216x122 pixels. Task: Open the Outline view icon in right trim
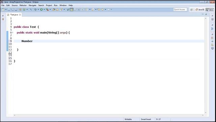(212, 29)
